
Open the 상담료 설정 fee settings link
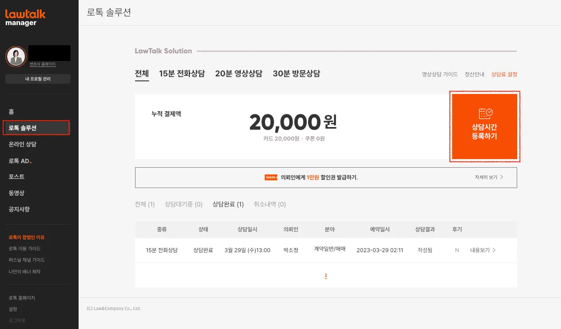point(504,74)
